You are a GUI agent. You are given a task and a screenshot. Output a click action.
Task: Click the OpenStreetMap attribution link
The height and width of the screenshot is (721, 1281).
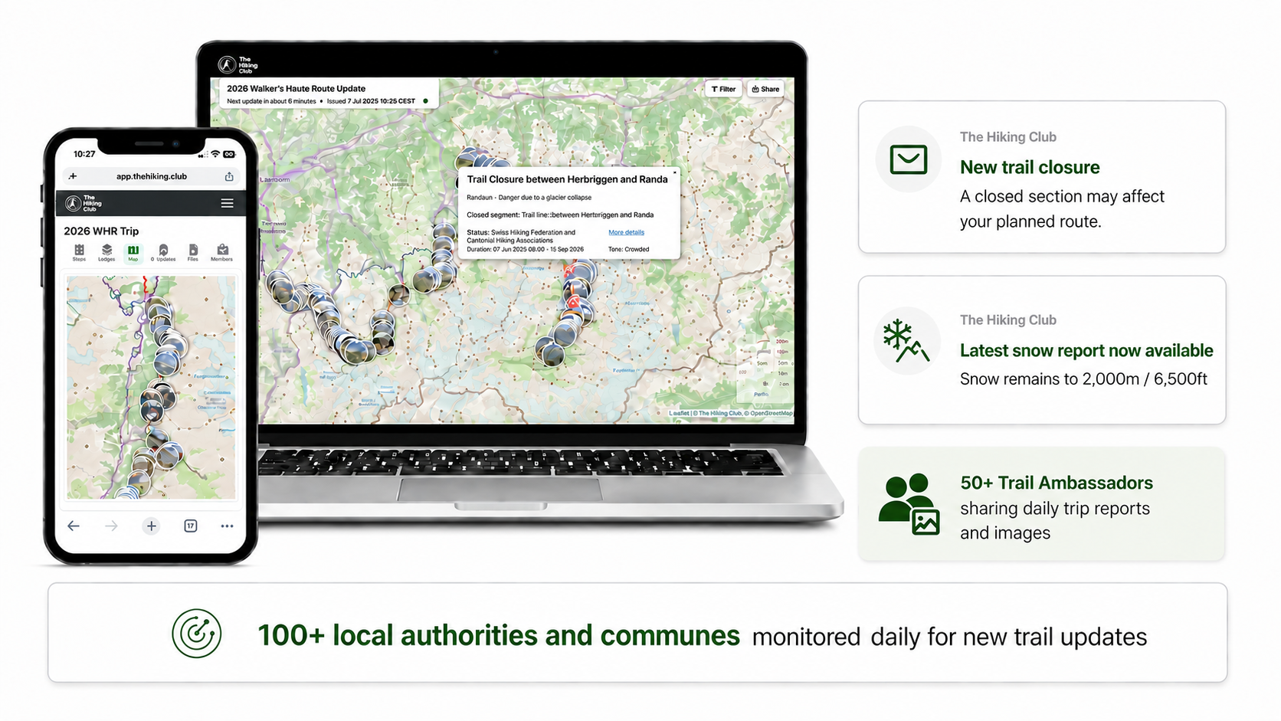coord(772,414)
